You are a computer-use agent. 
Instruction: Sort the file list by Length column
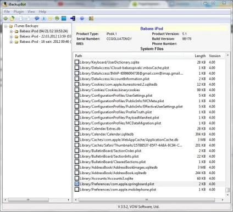coord(195,56)
